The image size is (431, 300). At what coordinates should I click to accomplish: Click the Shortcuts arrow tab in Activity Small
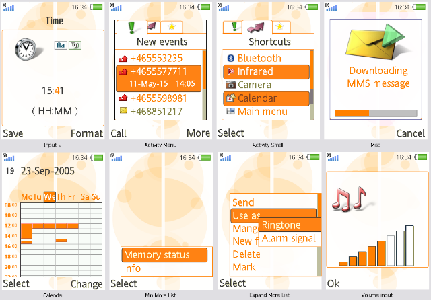tap(256, 27)
